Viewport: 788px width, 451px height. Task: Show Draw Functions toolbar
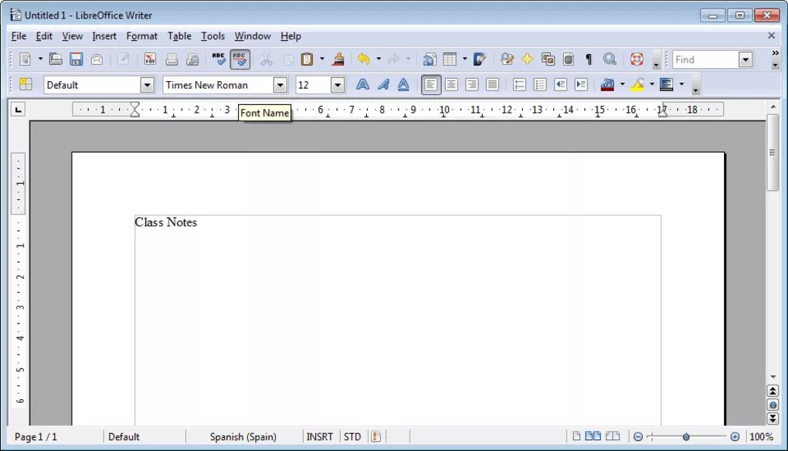[x=480, y=59]
